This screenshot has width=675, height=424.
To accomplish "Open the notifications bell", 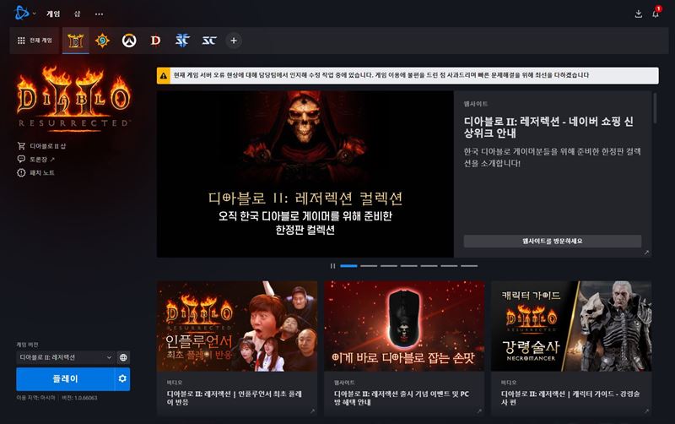I will tap(656, 13).
